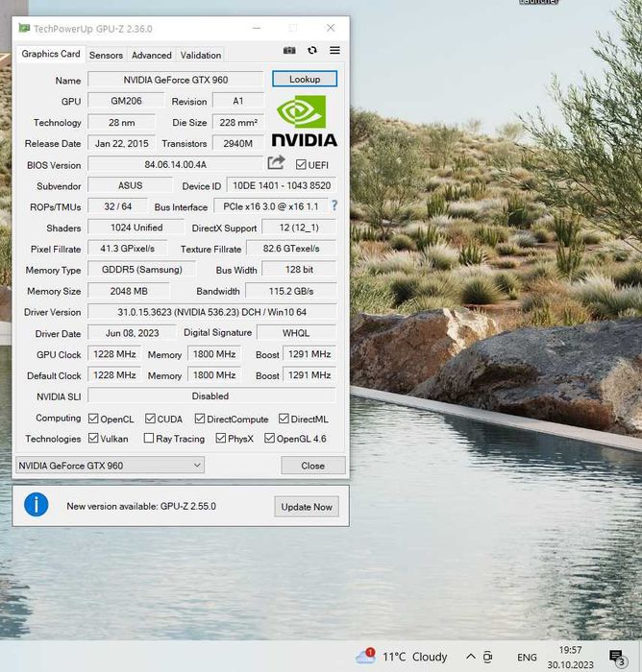
Task: Click the NVIDIA logo image
Action: coord(305,121)
